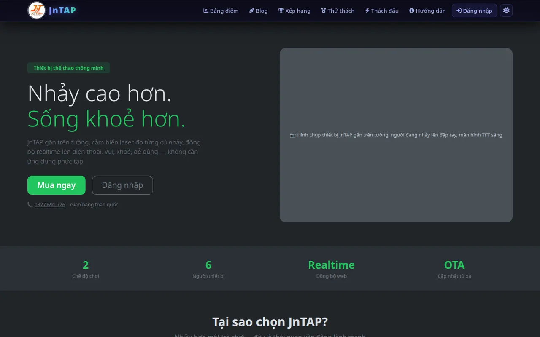Image resolution: width=540 pixels, height=337 pixels.
Task: Open the Bảng điểm menu item
Action: click(221, 11)
